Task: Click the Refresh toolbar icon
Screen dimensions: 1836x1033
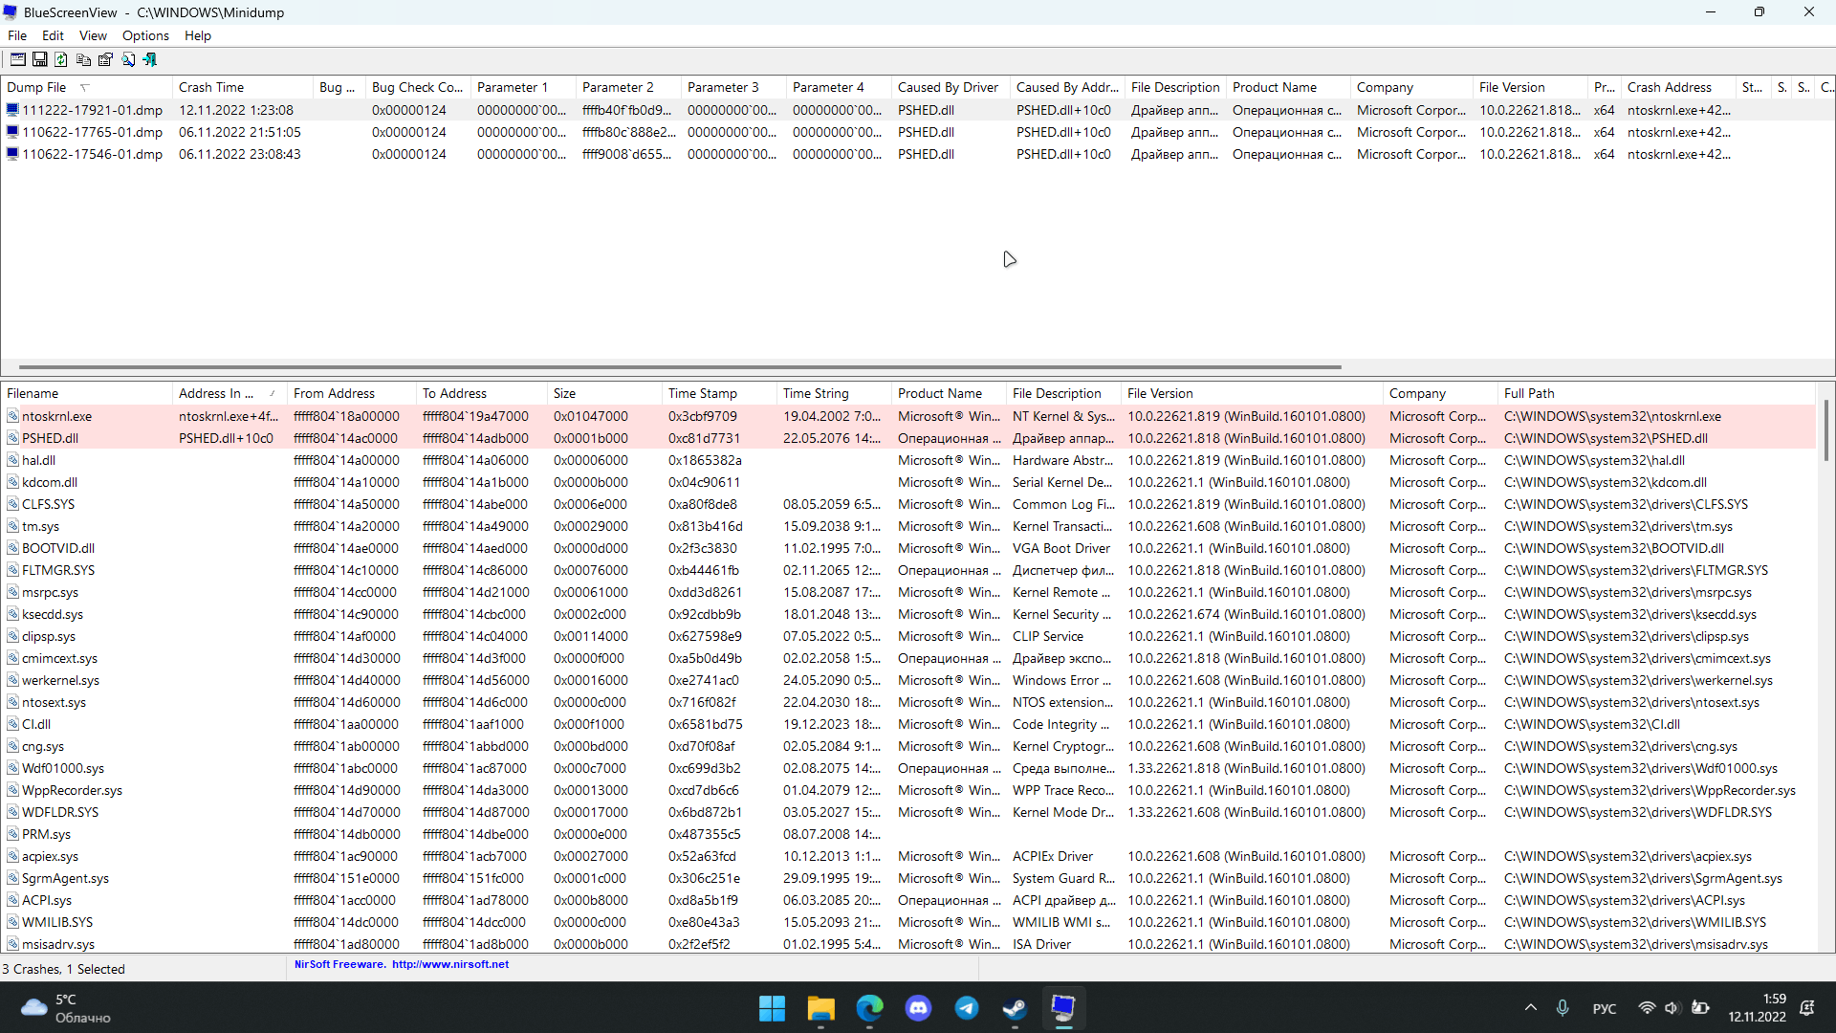Action: (x=61, y=59)
